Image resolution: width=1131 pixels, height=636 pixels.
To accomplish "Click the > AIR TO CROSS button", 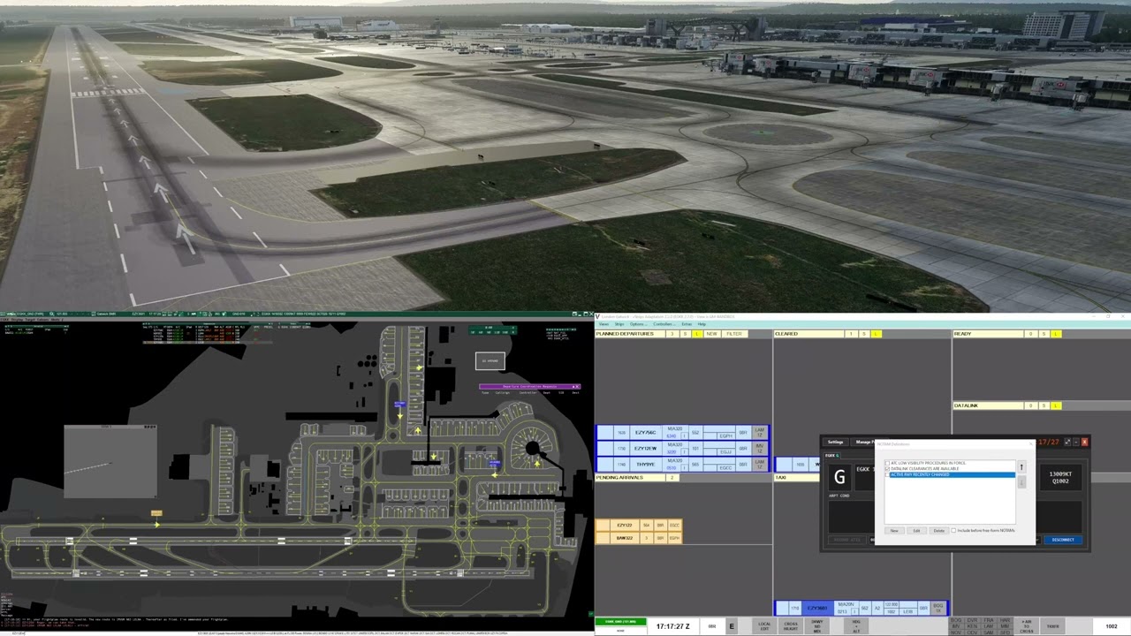I will 1027,626.
